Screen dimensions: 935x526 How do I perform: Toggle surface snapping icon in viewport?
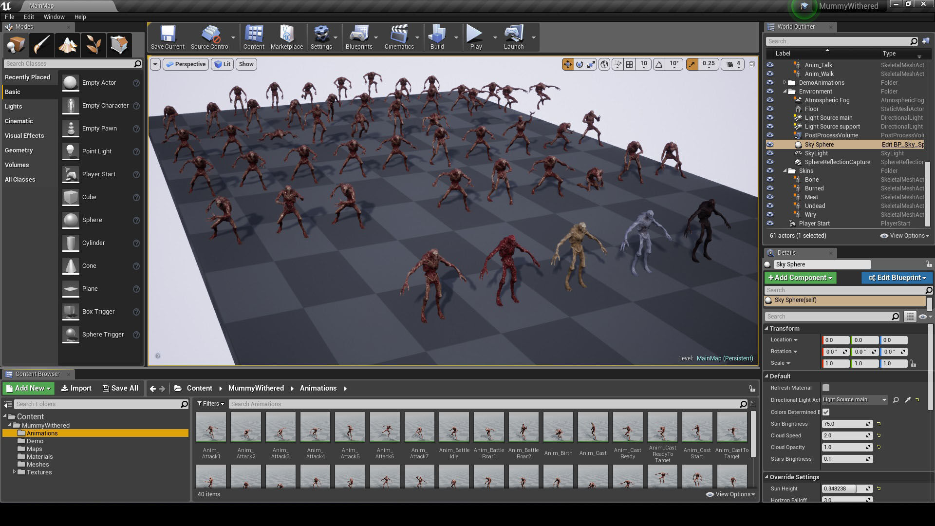617,64
